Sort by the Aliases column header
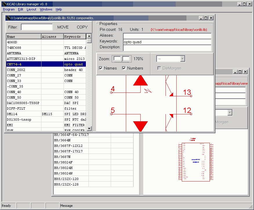The image size is (254, 210). (x=52, y=37)
